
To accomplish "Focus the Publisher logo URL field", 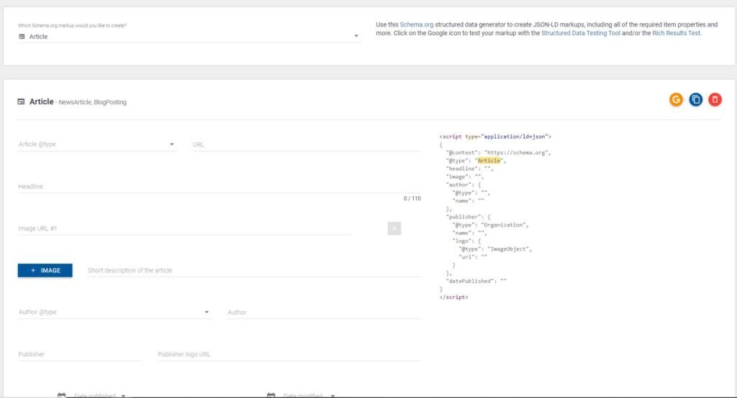I will [x=289, y=354].
